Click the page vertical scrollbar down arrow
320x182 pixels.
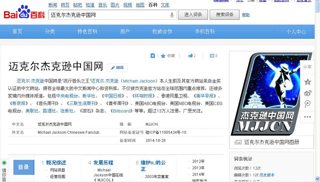(x=317, y=179)
